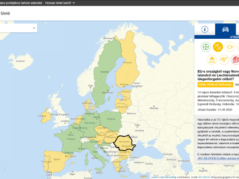Click the red globe restriction icon

(236, 60)
